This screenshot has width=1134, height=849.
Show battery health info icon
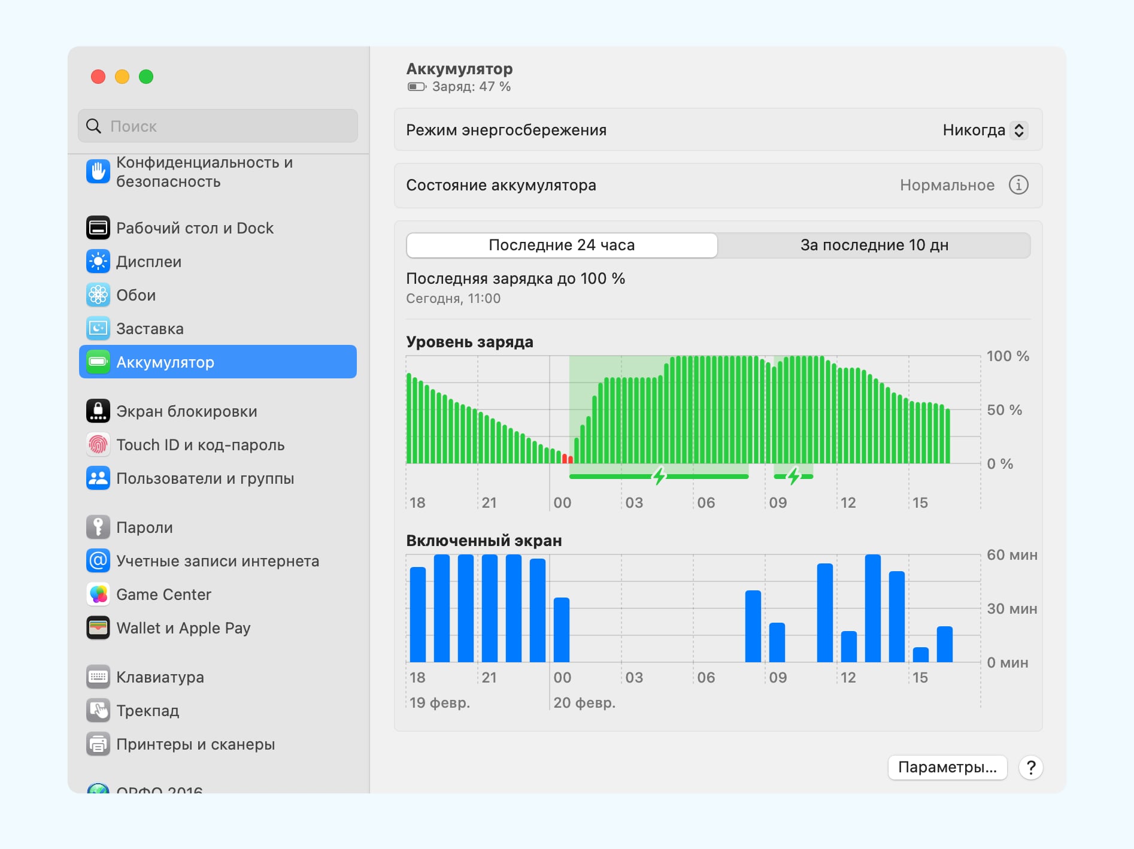coord(1018,185)
